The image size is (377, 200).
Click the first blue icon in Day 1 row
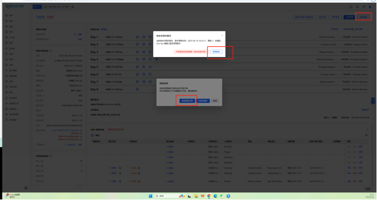click(137, 37)
